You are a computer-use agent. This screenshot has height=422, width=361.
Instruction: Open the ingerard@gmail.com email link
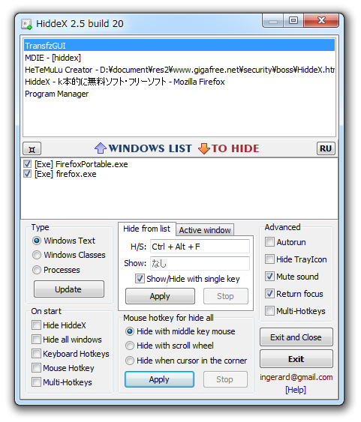[296, 377]
